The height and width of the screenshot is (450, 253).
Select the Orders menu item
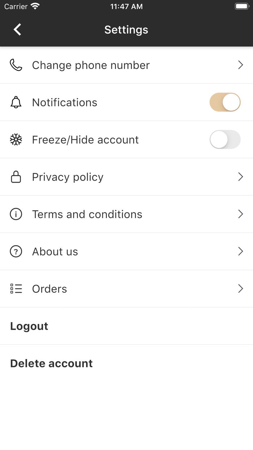[50, 289]
